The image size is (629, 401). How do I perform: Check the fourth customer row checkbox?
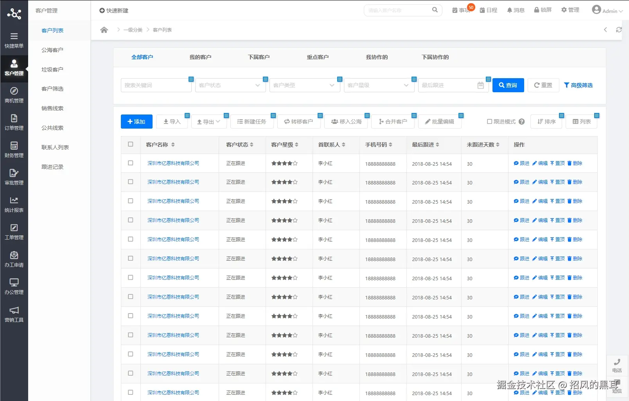pos(131,220)
